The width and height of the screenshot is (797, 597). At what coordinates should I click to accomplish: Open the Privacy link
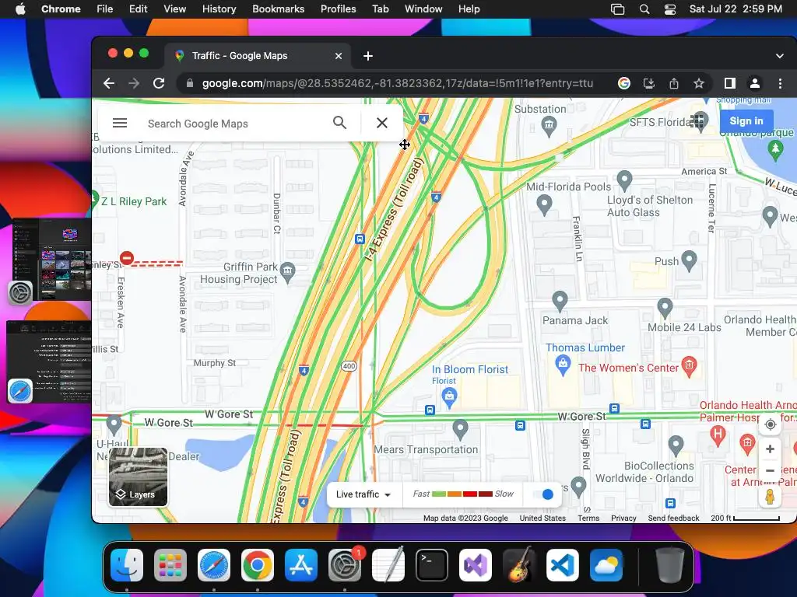[623, 518]
